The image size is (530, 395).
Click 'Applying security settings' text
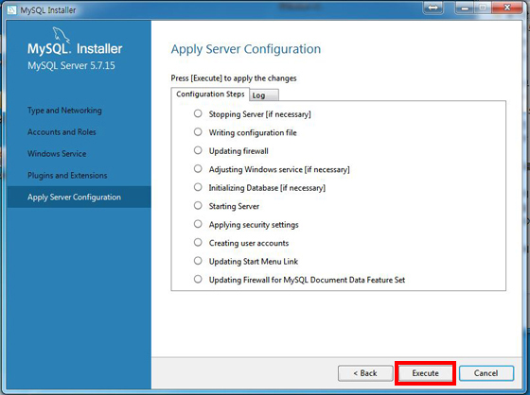click(x=254, y=225)
